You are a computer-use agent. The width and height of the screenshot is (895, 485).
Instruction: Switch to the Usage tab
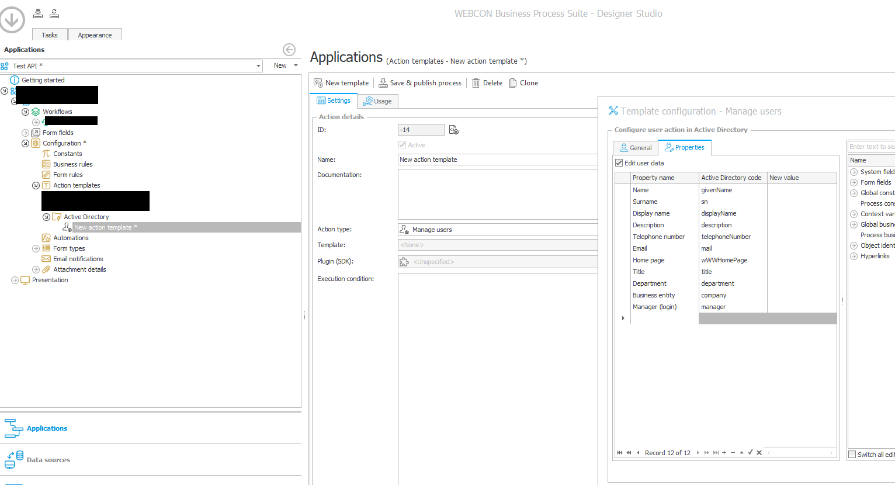(377, 101)
